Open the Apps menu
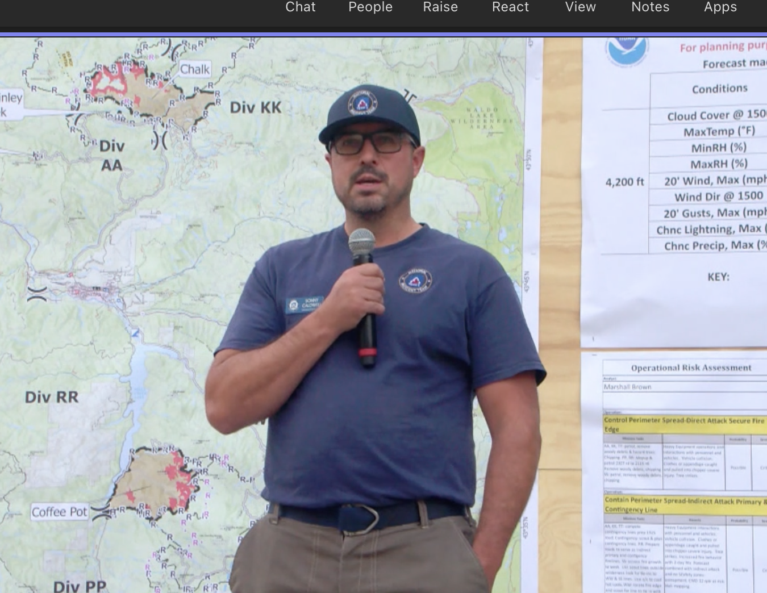767x593 pixels. click(720, 7)
